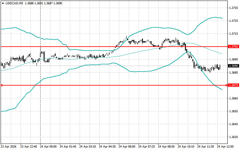Image resolution: width=240 pixels, height=150 pixels.
Task: Click the red 1.3675 price label
Action: pyautogui.click(x=234, y=85)
